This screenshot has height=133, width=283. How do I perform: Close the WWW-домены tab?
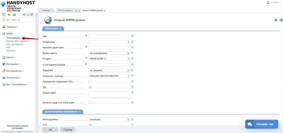coord(76,11)
